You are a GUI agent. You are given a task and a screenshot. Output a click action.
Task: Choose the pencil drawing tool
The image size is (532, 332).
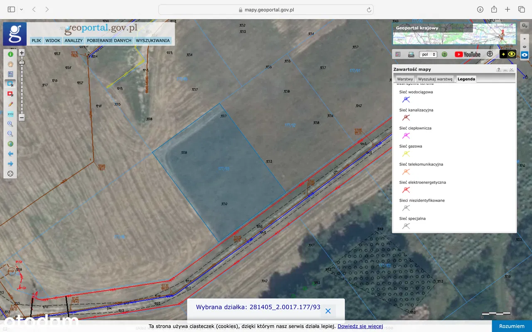tap(10, 104)
